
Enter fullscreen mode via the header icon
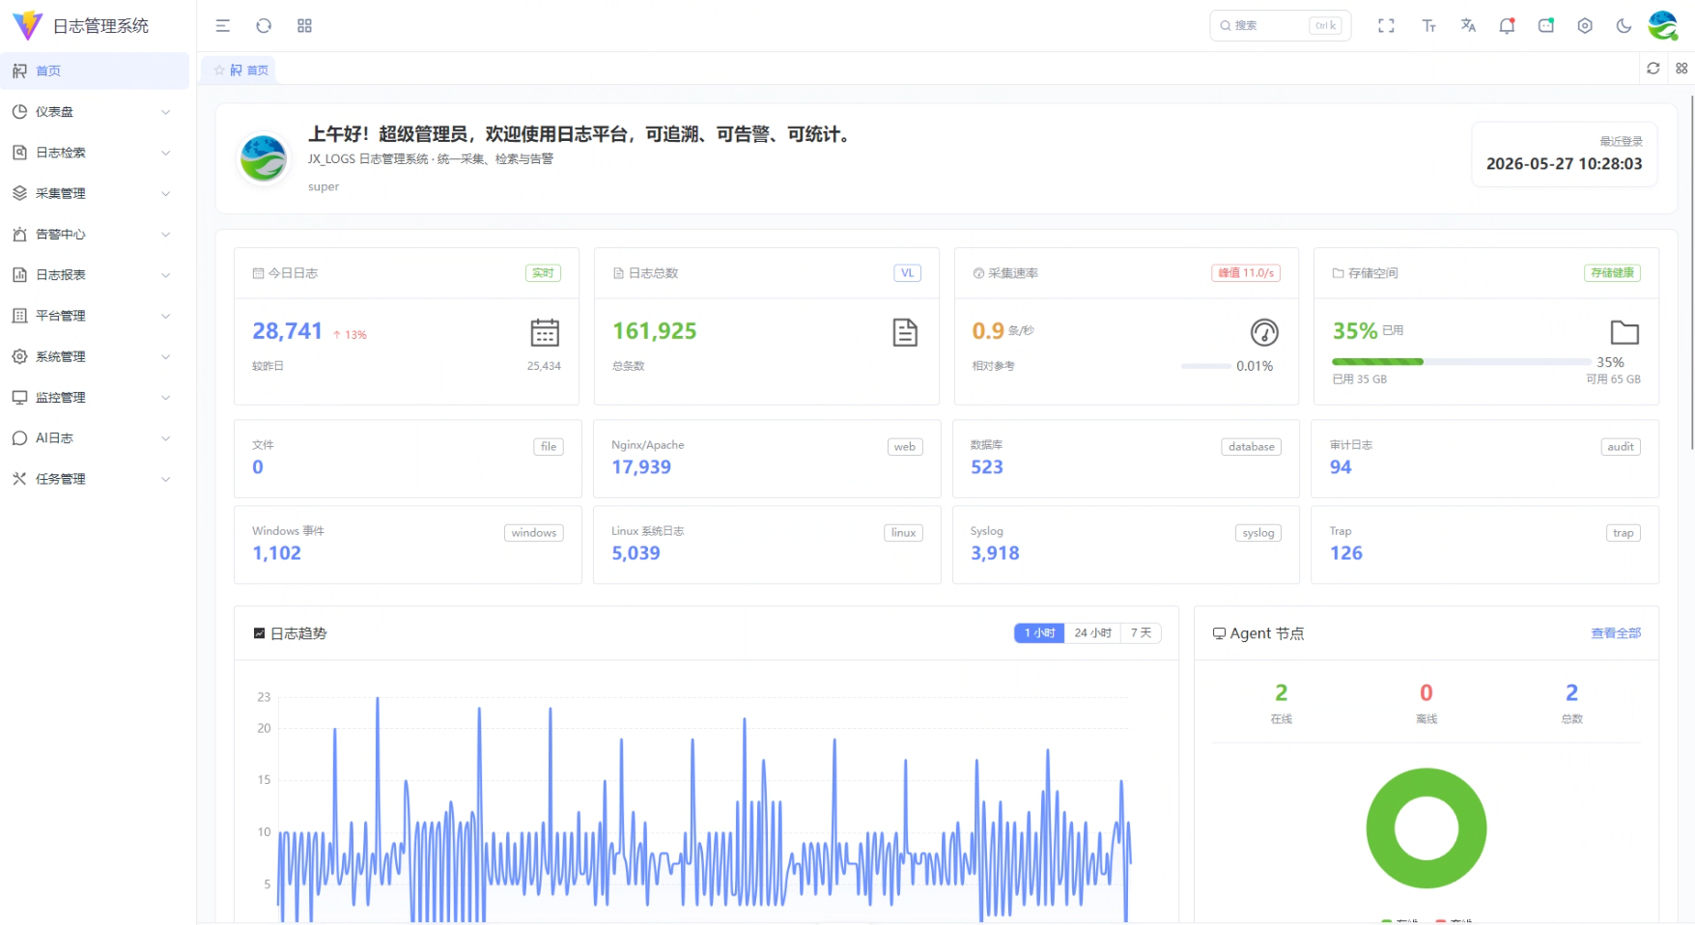click(x=1386, y=26)
